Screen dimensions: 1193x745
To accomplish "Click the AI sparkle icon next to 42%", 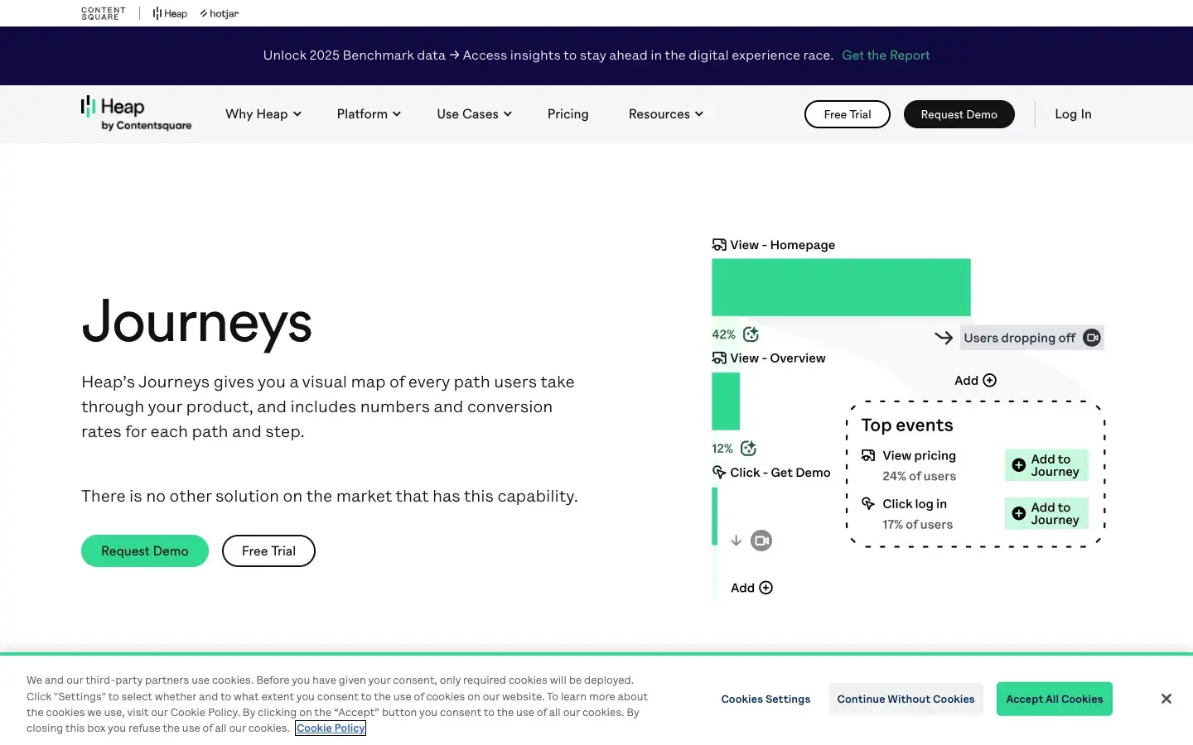I will click(x=751, y=334).
